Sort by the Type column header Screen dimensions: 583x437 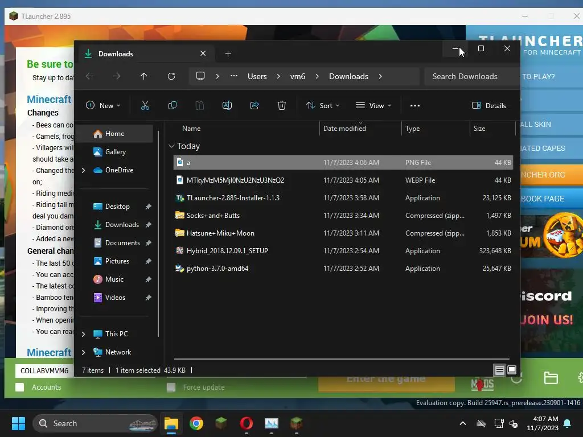[412, 129]
